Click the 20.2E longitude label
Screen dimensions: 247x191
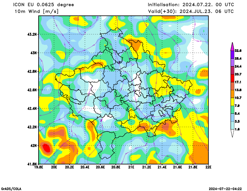pyautogui.click(x=69, y=167)
